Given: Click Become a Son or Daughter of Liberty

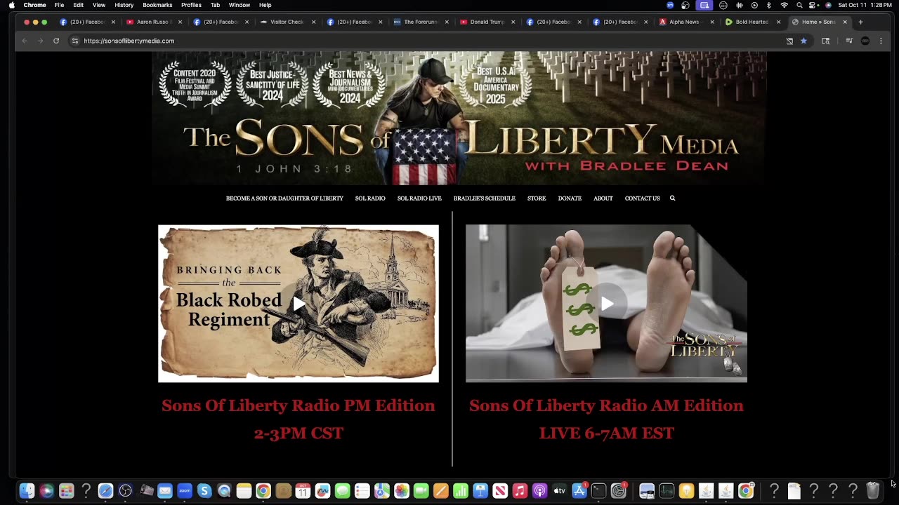Looking at the screenshot, I should (284, 198).
